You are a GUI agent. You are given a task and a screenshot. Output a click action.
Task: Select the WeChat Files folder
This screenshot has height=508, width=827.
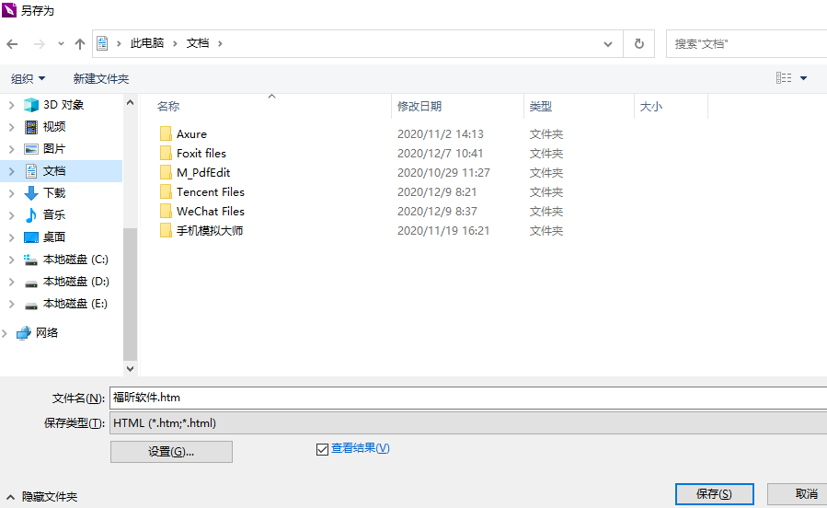[x=210, y=212]
